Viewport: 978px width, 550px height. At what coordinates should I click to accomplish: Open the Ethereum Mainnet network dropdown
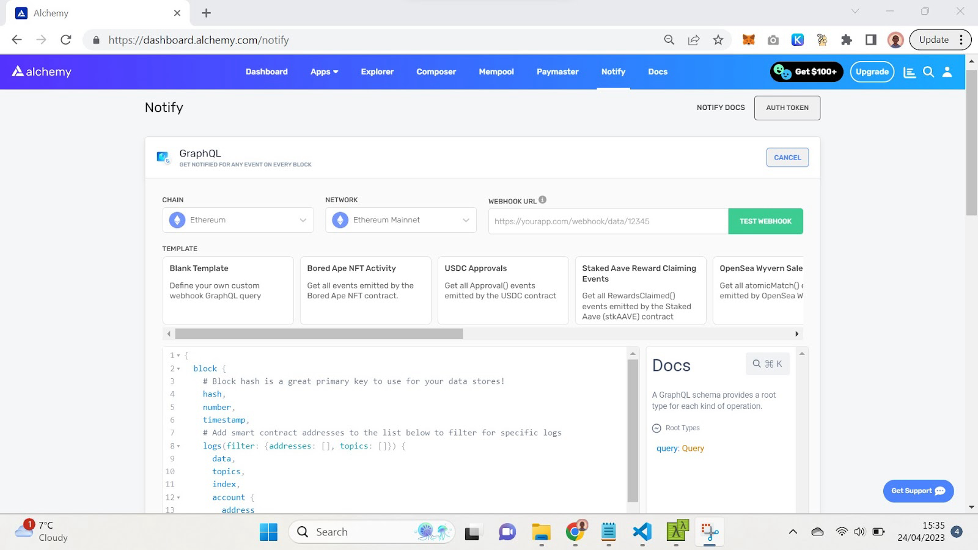pos(400,220)
